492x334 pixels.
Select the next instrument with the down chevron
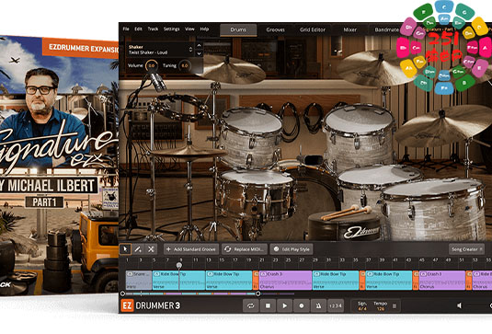coord(199,53)
